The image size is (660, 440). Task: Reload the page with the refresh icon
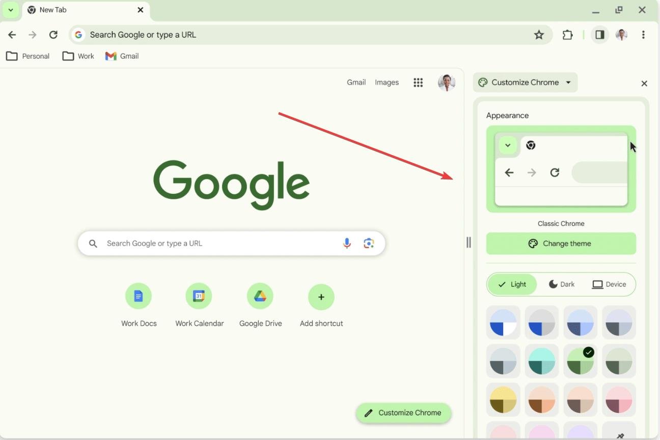[x=53, y=35]
